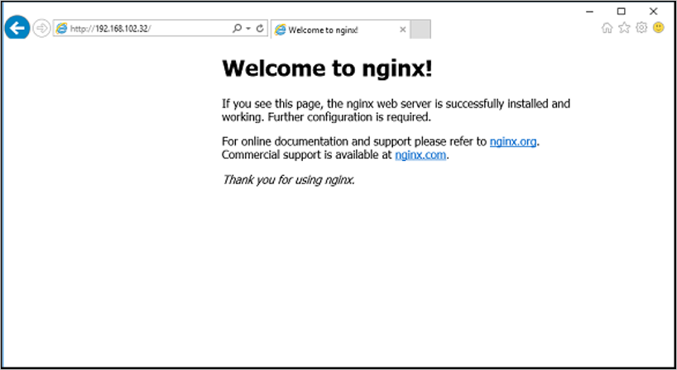Screen dimensions: 677x370
Task: Open the Home page icon
Action: tap(607, 28)
